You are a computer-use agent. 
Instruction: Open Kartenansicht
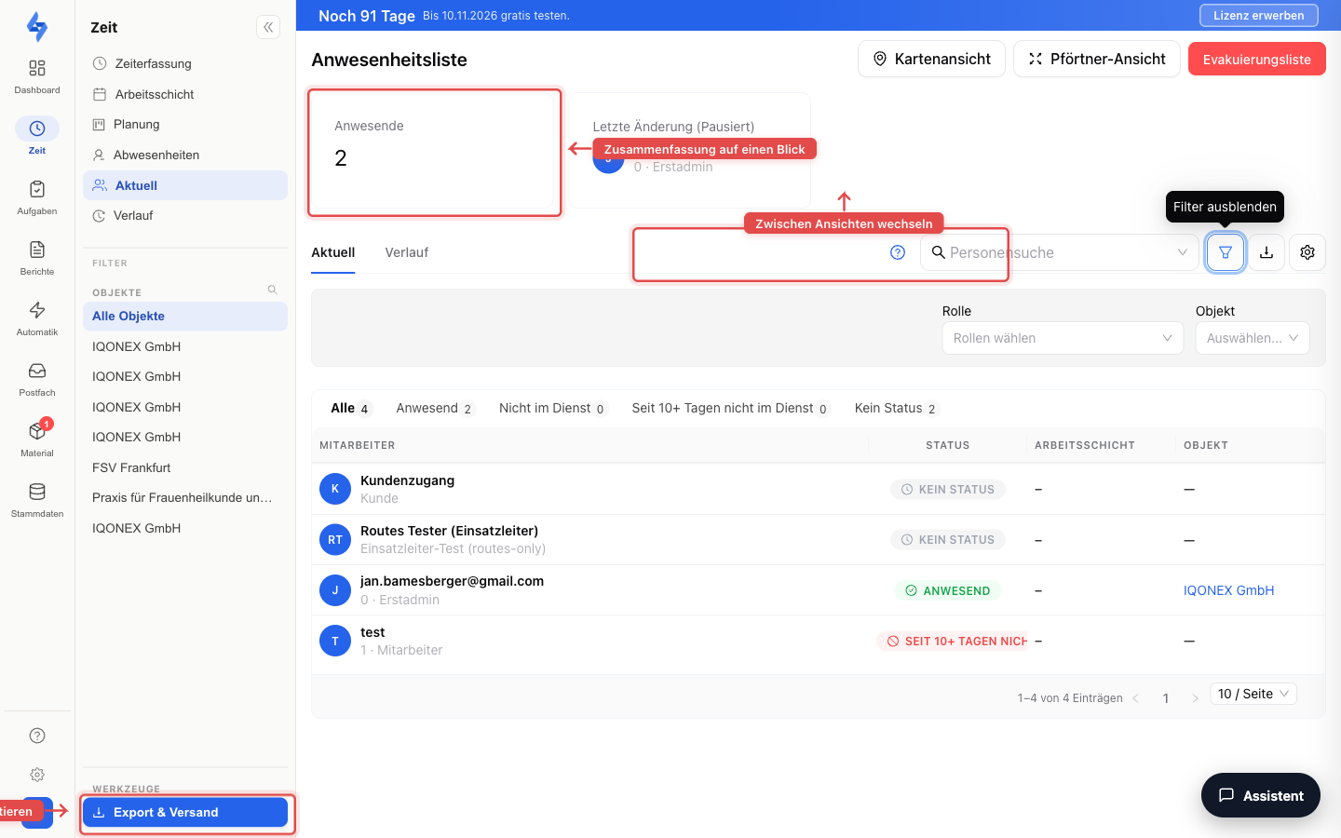[931, 59]
